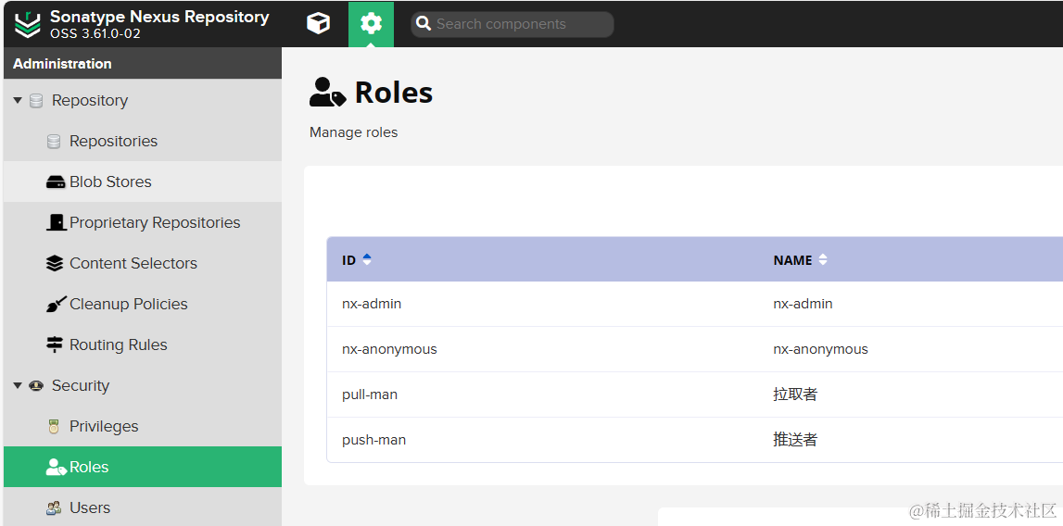Open the push-man role row
The width and height of the screenshot is (1063, 526).
click(695, 440)
